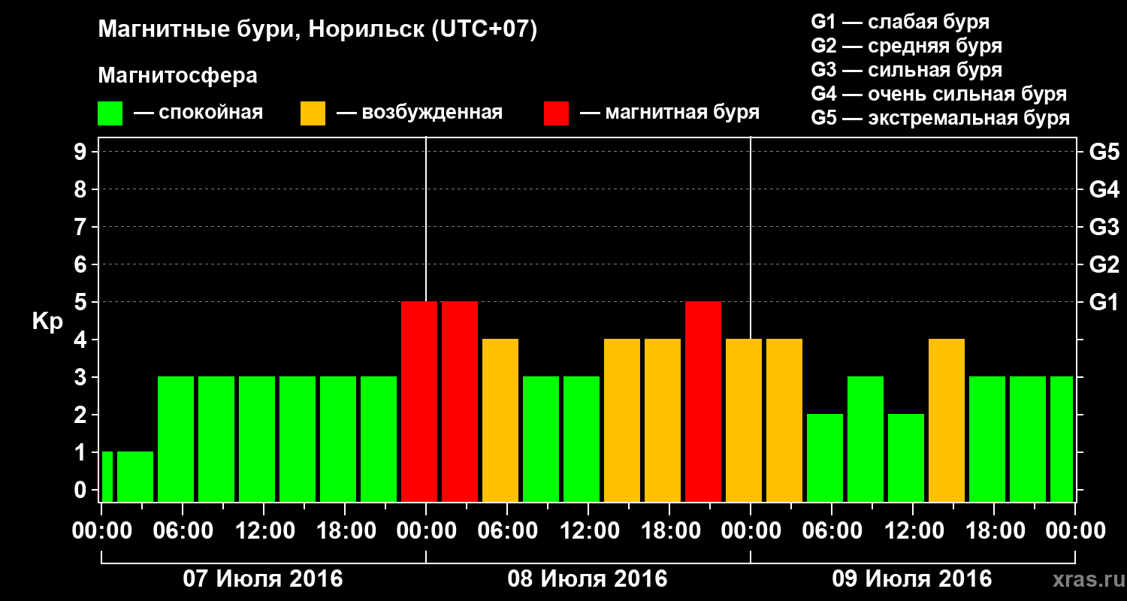The height and width of the screenshot is (601, 1127).
Task: Click the '— магнитная буря' legend label
Action: click(670, 113)
